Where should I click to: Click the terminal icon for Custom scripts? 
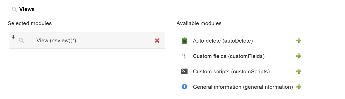point(184,71)
